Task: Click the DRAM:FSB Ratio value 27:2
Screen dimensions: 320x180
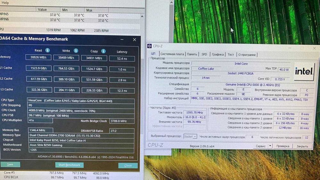Action: coord(122,131)
